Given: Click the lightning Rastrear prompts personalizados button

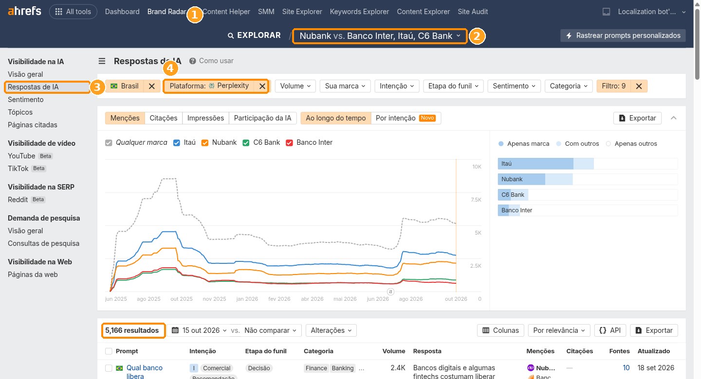Looking at the screenshot, I should coord(623,35).
